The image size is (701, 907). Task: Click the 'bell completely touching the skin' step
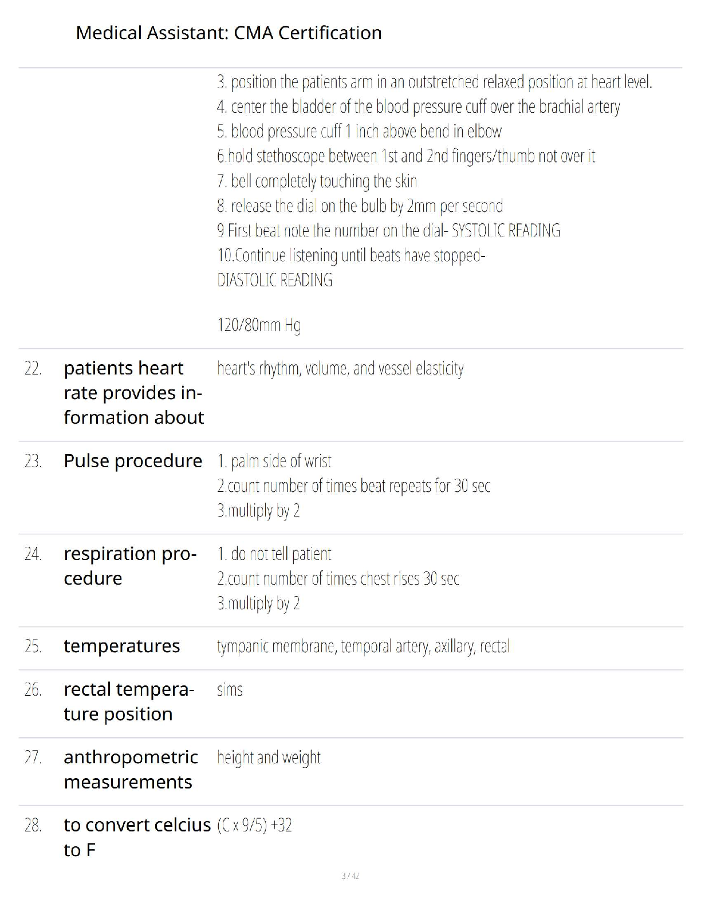click(317, 181)
